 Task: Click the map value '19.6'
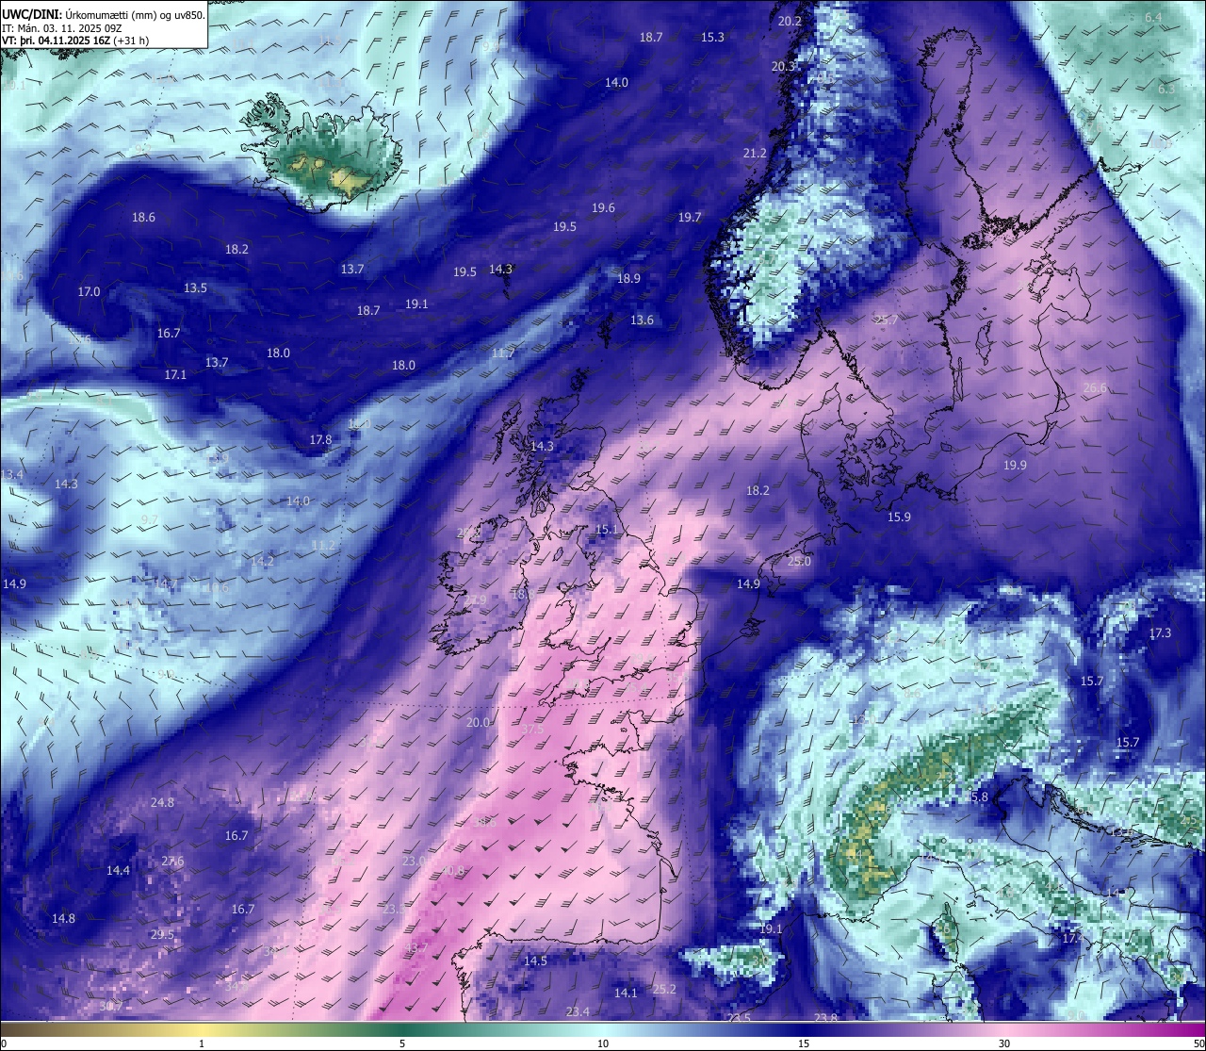click(604, 208)
